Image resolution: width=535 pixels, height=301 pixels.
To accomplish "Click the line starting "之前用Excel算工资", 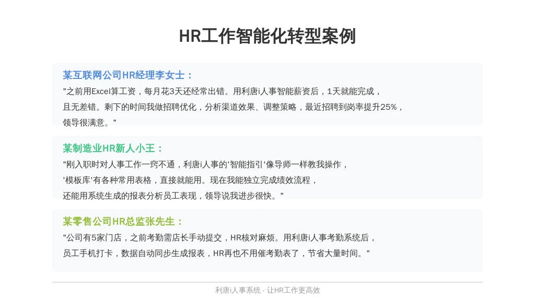I will (222, 91).
